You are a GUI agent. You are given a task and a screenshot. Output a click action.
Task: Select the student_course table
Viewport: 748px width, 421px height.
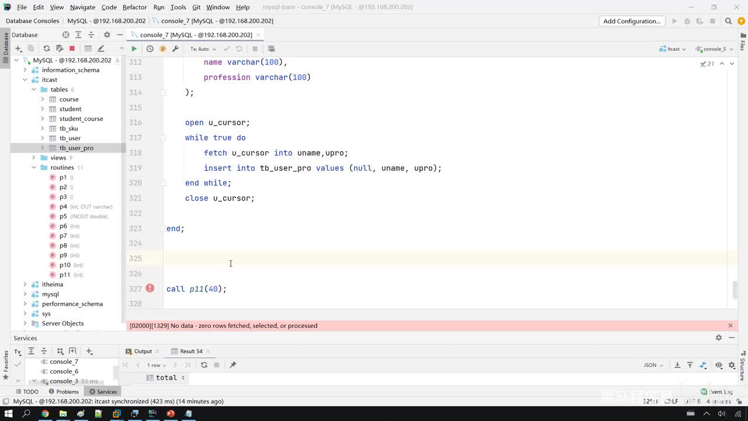(x=81, y=119)
